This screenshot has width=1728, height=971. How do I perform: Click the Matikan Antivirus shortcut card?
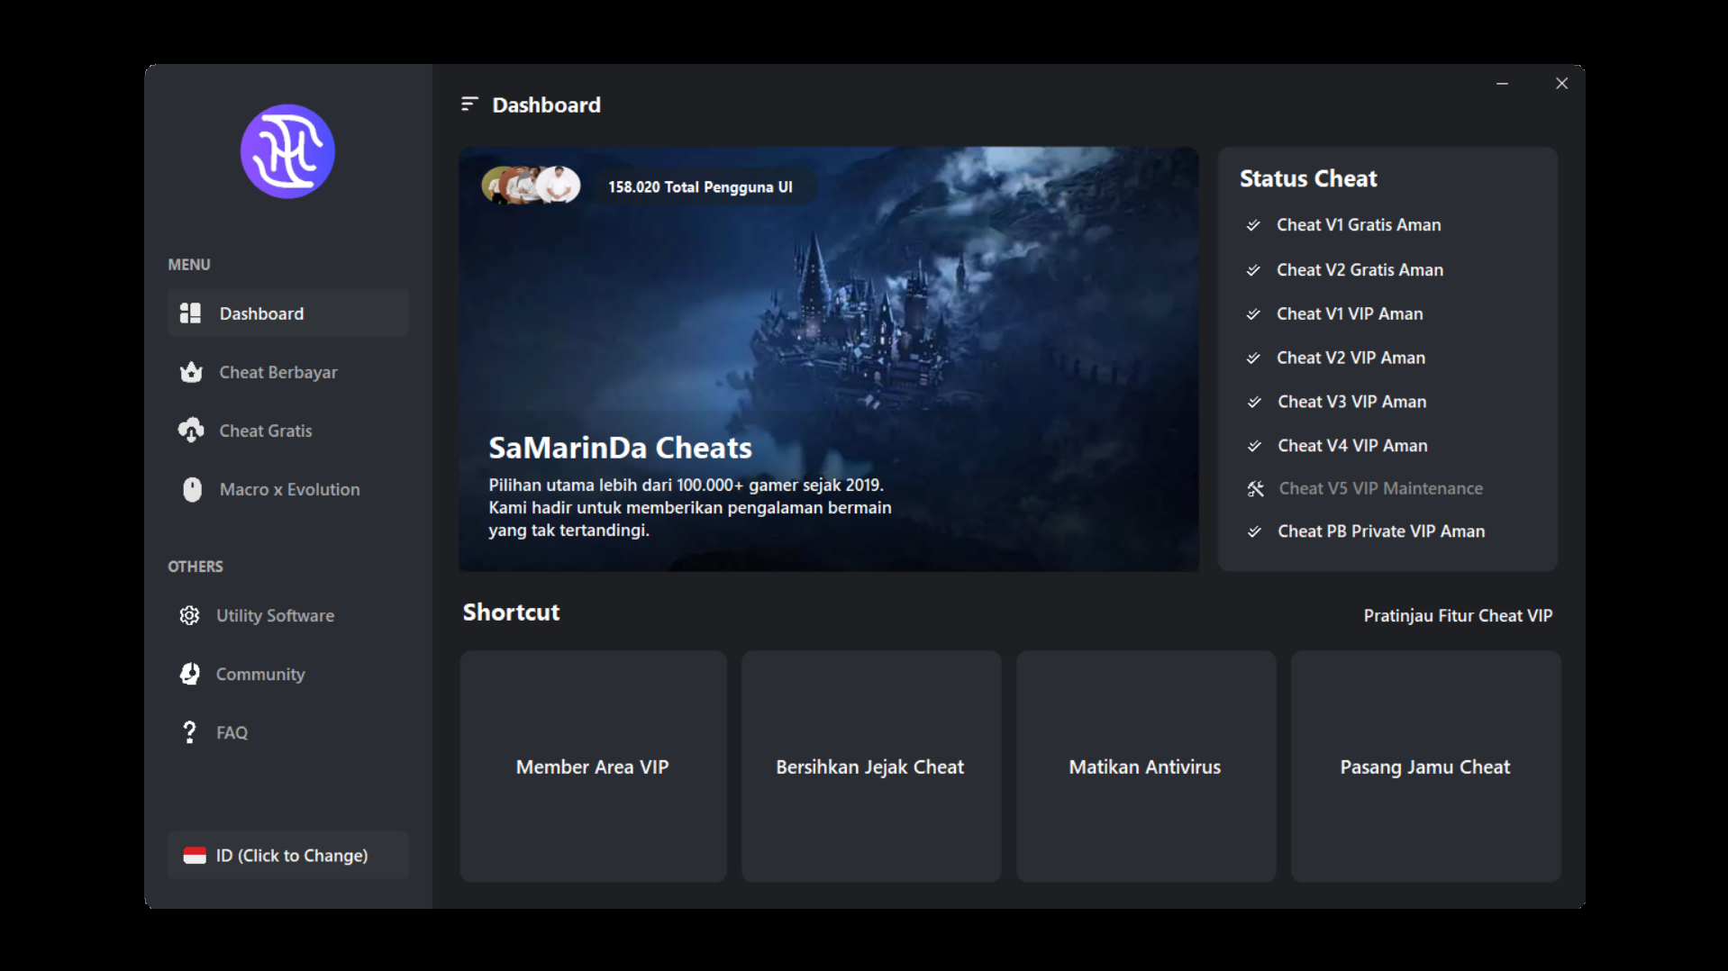coord(1145,767)
